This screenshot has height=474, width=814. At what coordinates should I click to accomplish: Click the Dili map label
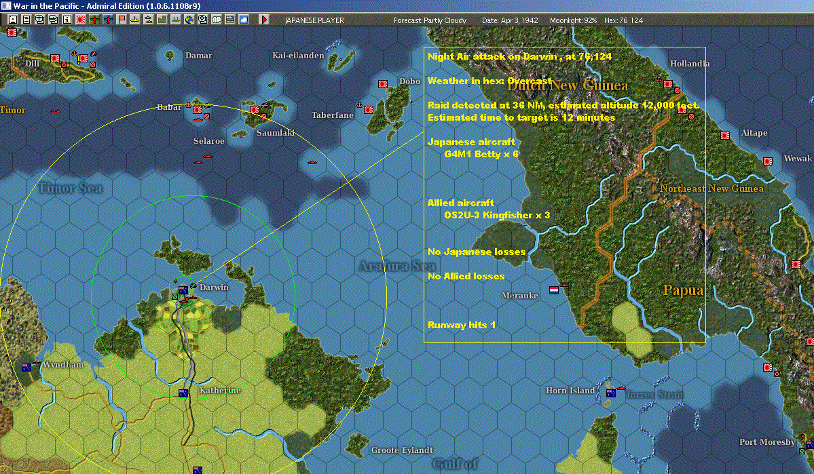click(x=32, y=63)
